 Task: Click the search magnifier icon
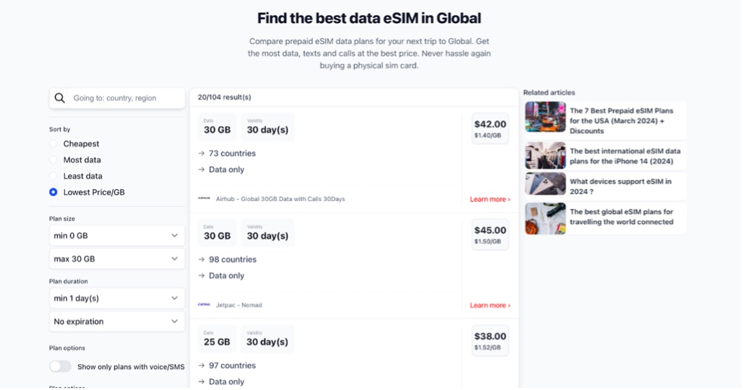click(x=59, y=98)
